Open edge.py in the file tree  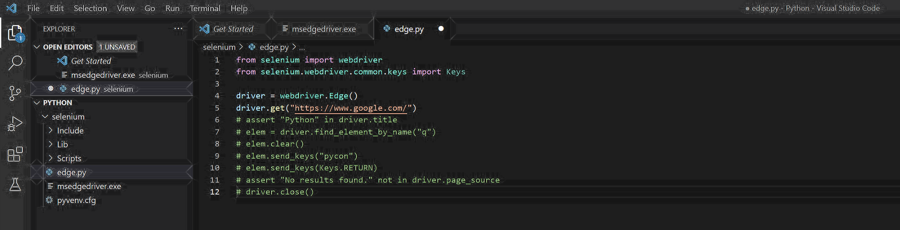click(x=112, y=172)
